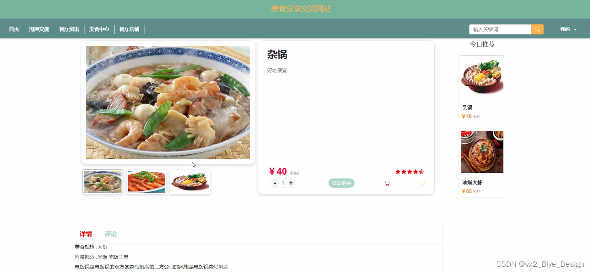Click the red star rating
The height and width of the screenshot is (272, 590).
[x=410, y=172]
